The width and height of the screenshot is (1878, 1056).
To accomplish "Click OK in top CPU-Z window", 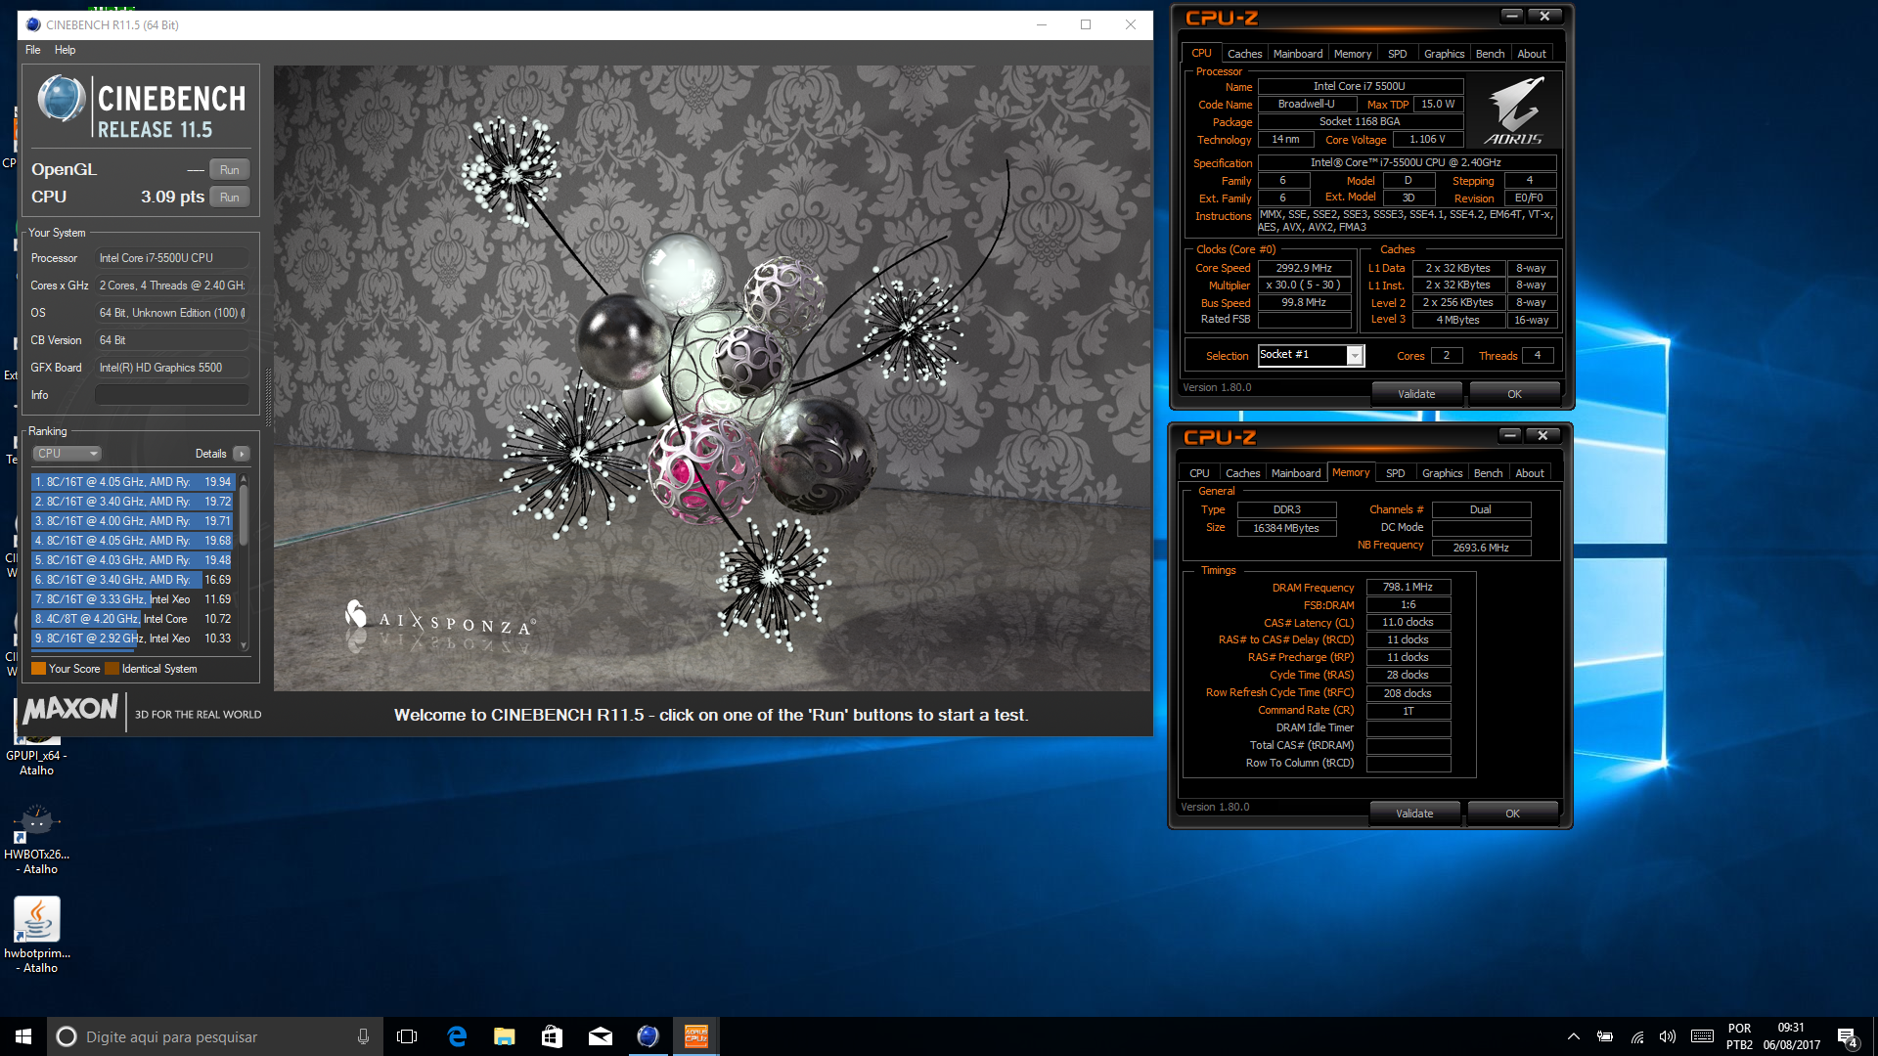I will tap(1514, 394).
